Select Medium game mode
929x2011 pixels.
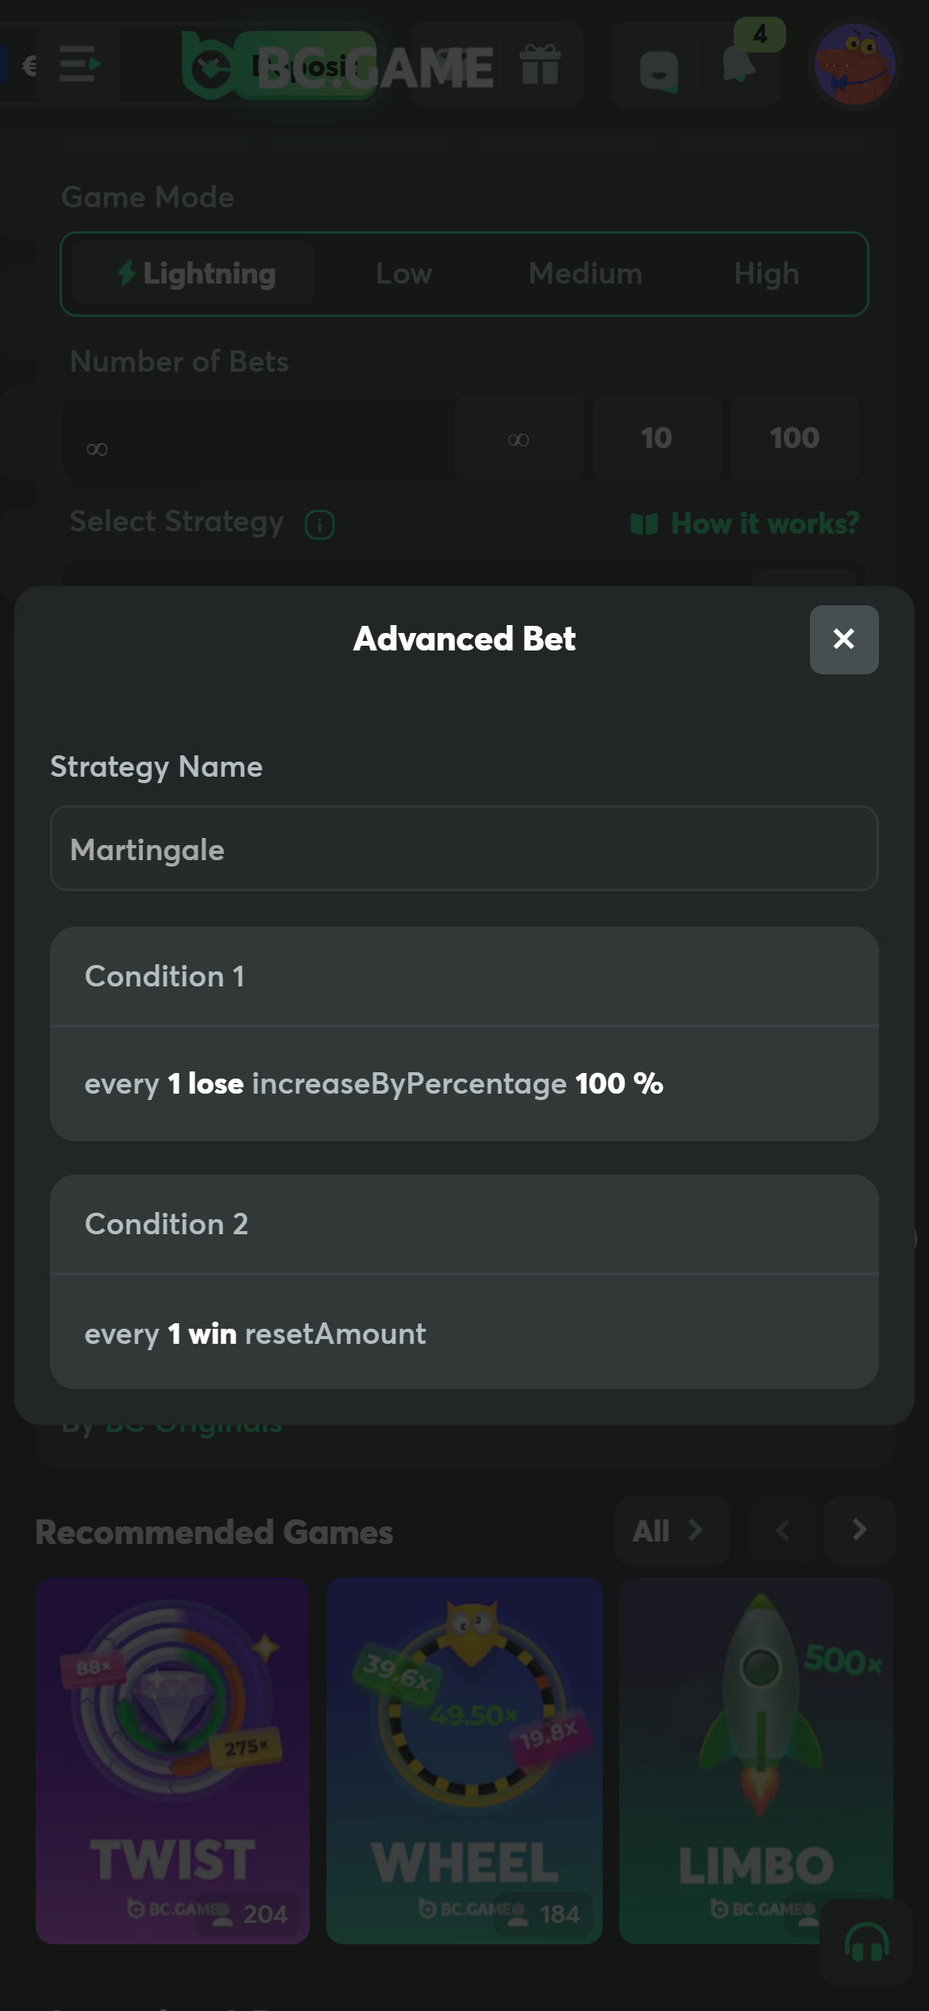point(585,274)
